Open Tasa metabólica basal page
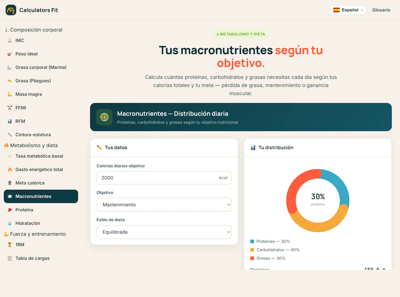400x297 pixels. [x=41, y=156]
